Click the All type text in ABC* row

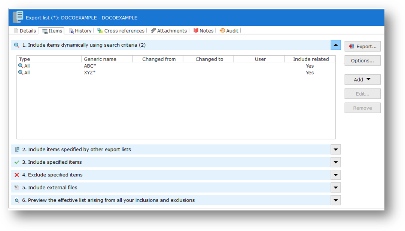pyautogui.click(x=27, y=66)
